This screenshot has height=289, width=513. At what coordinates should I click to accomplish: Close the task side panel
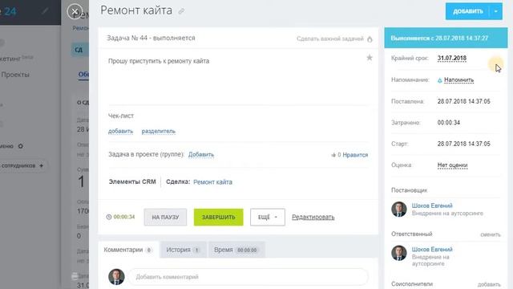point(75,11)
